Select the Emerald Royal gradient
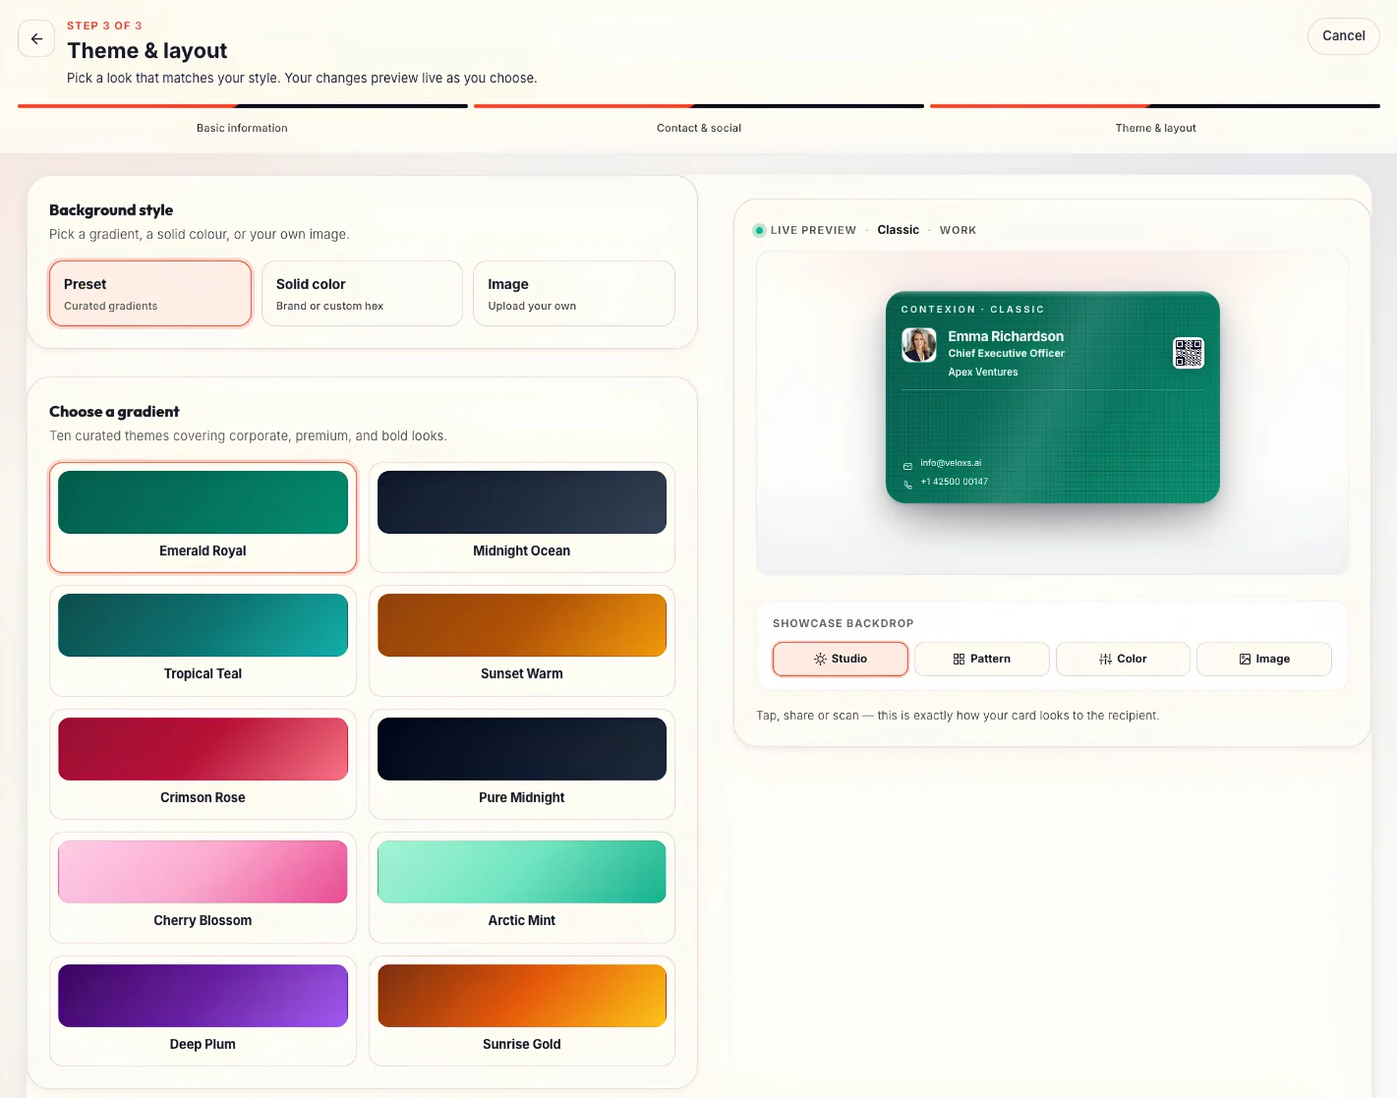Screen dimensions: 1397x1098 tap(203, 517)
